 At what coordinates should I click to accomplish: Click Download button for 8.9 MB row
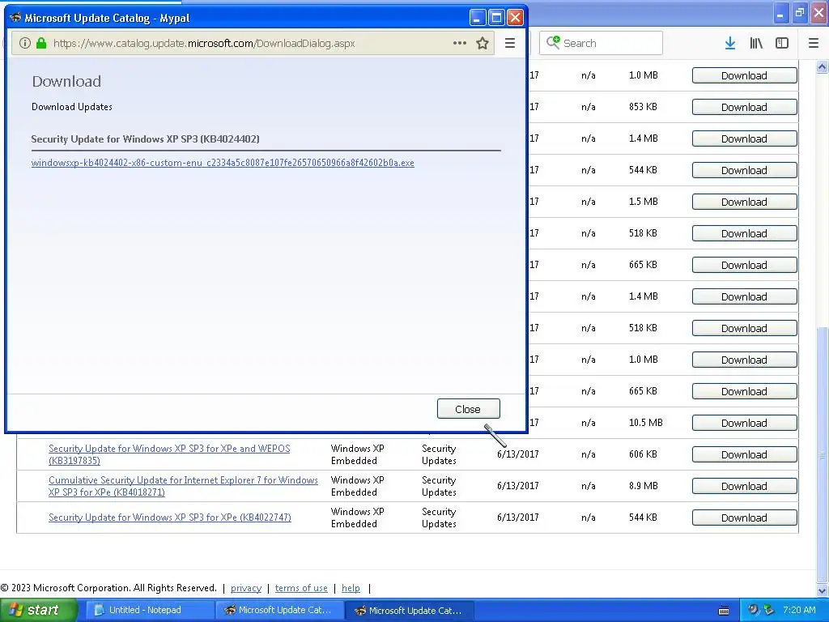[x=745, y=486]
